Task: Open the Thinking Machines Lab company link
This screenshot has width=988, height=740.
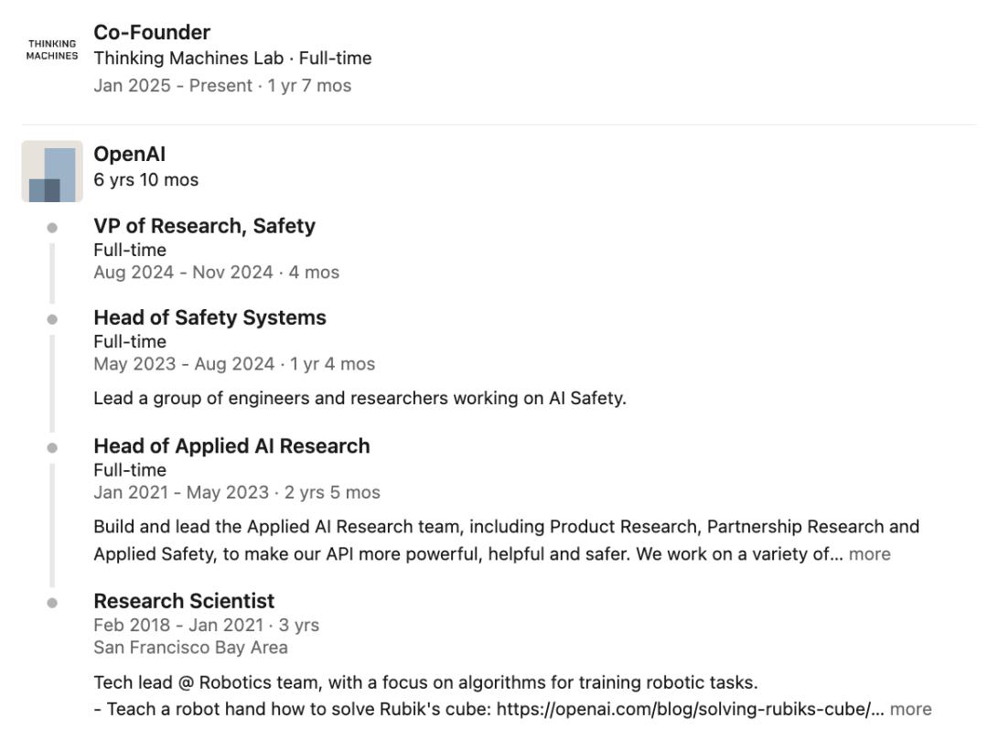Action: tap(188, 58)
